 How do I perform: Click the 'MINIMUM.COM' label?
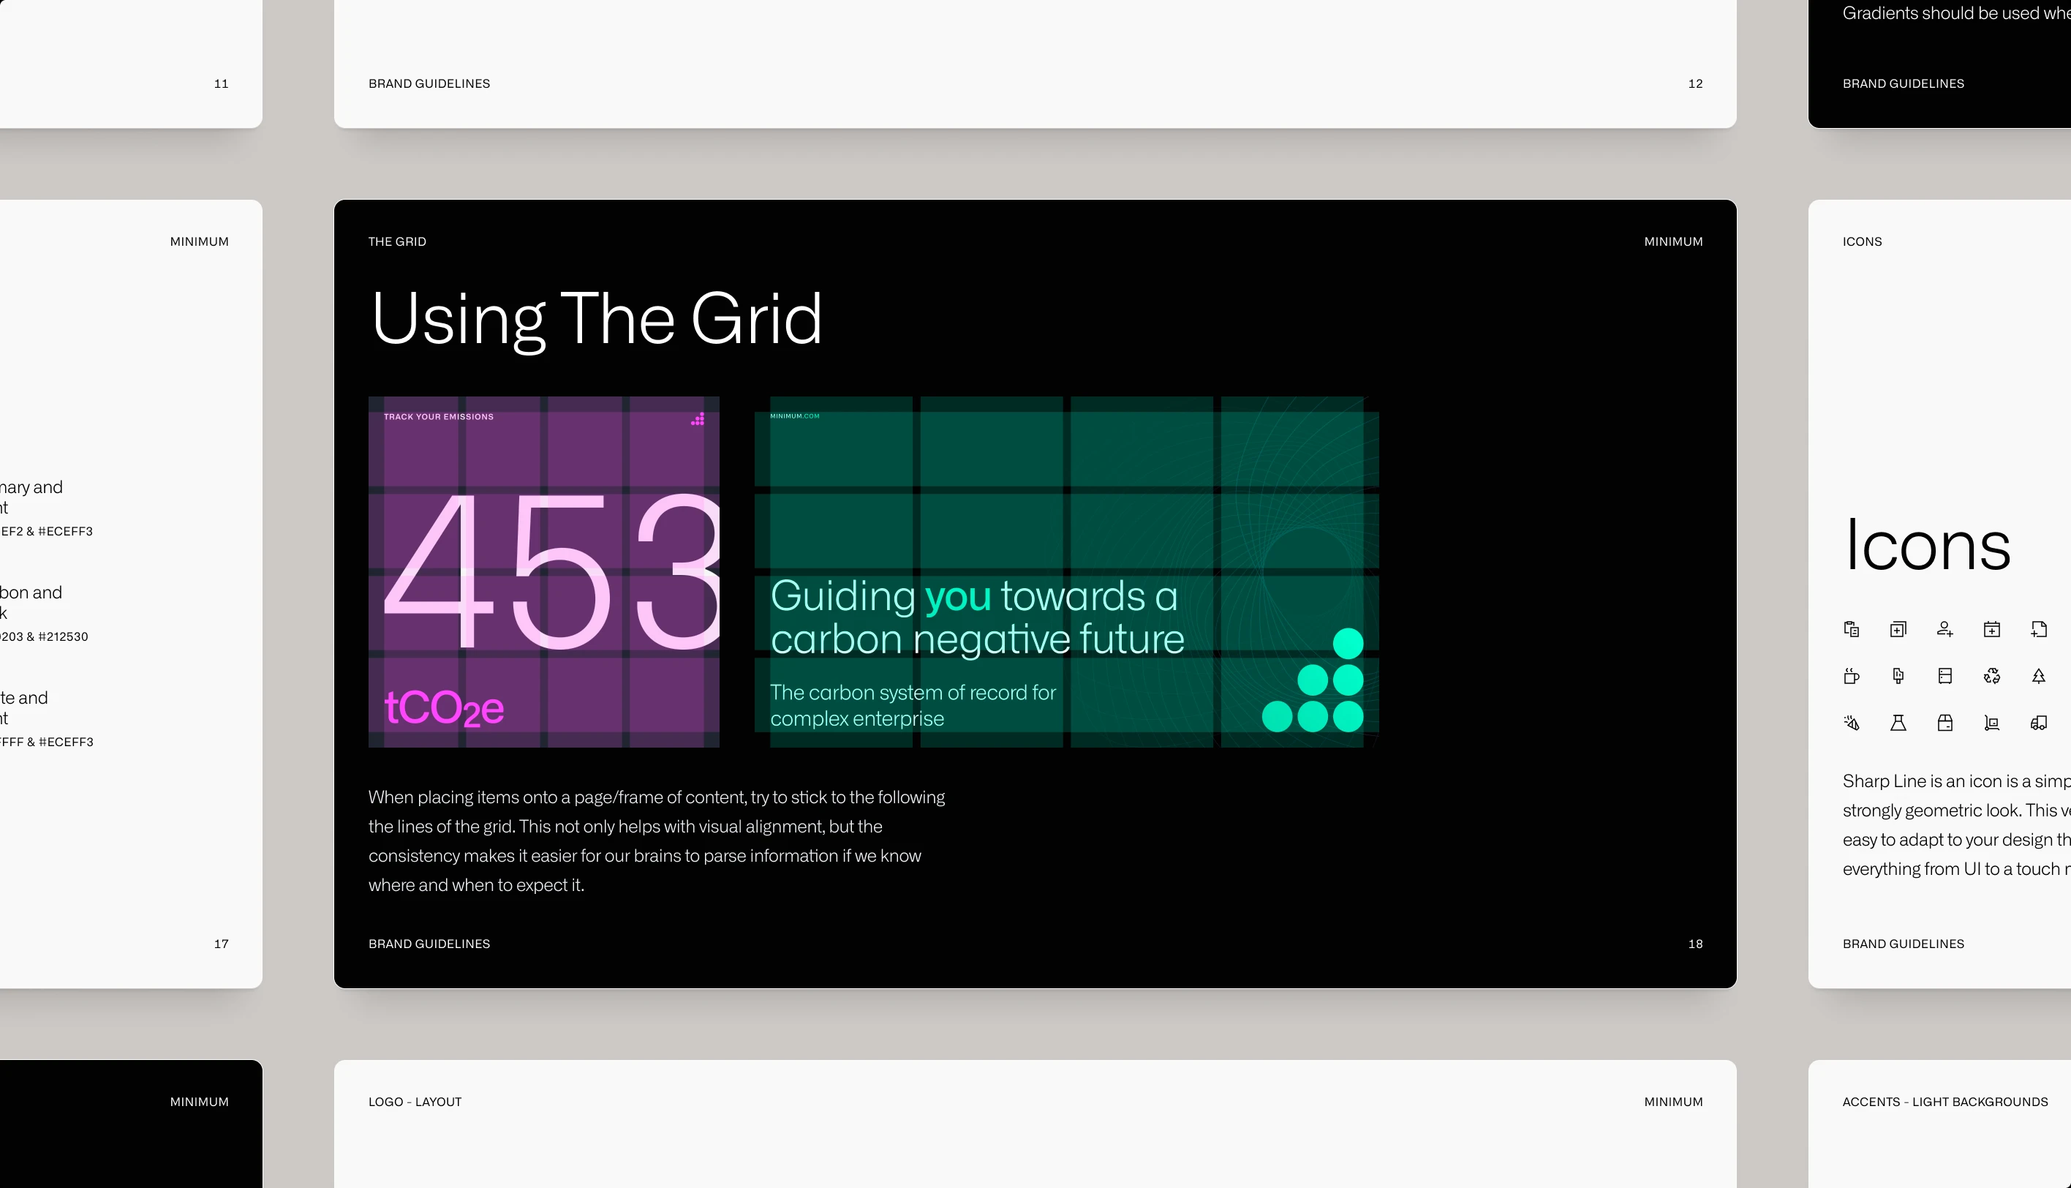[794, 416]
